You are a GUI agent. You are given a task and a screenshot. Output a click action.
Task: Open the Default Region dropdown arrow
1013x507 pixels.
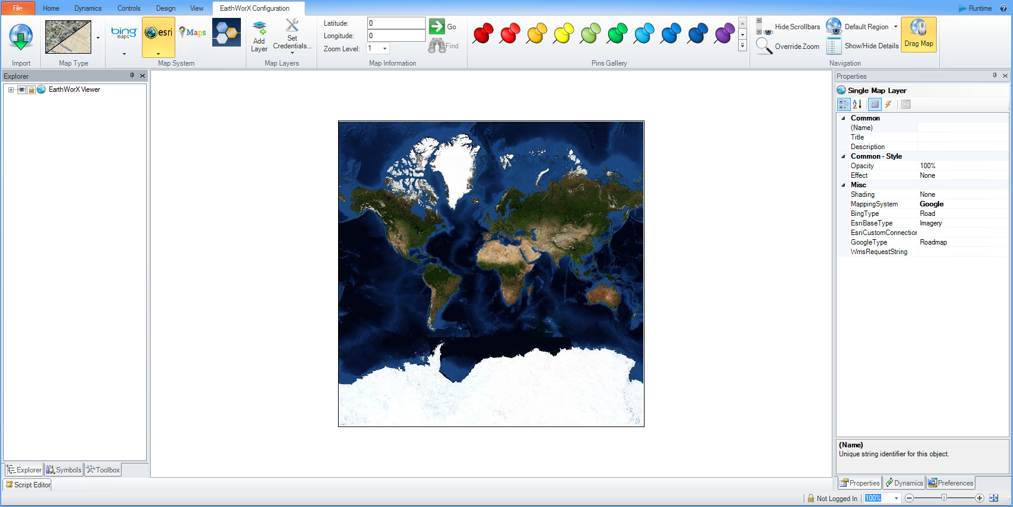click(896, 27)
